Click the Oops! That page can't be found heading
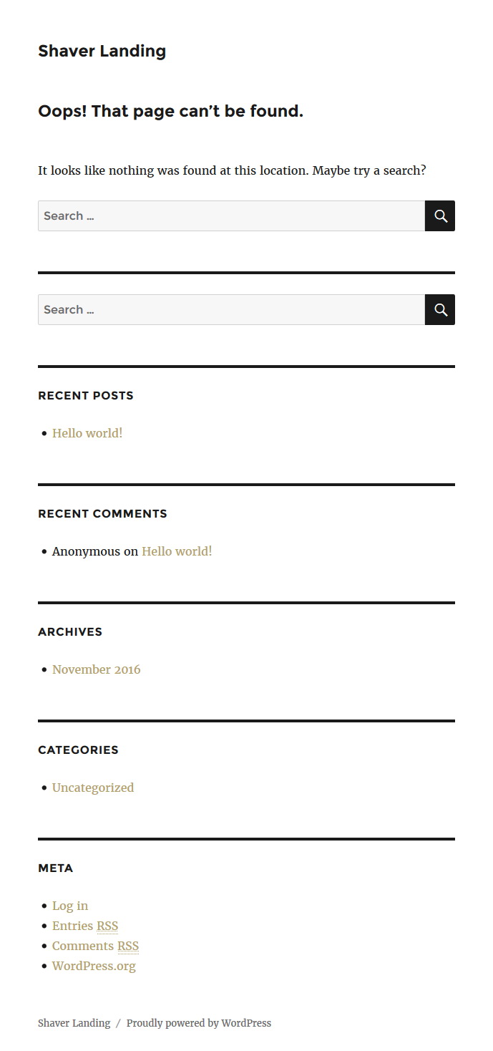 click(x=170, y=112)
